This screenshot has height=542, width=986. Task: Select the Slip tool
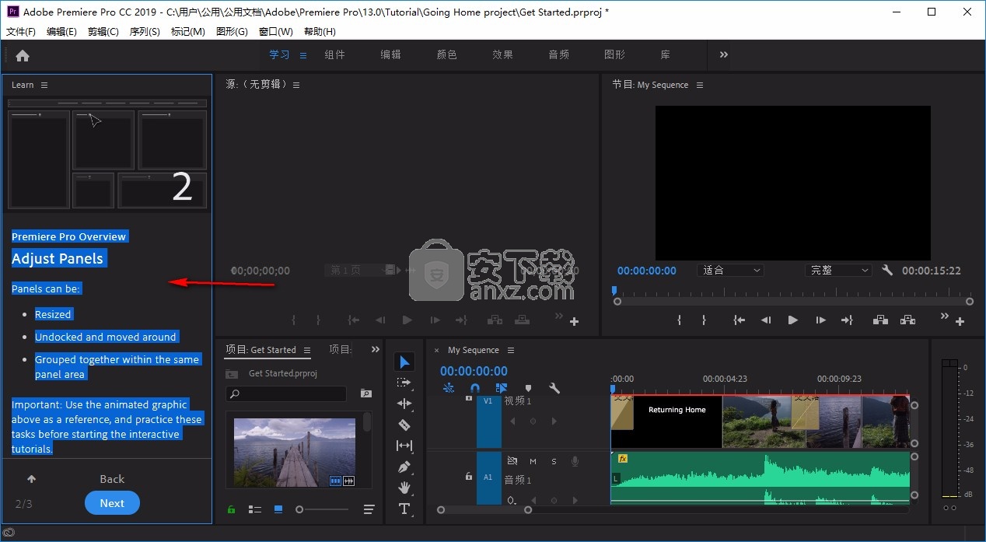(404, 446)
